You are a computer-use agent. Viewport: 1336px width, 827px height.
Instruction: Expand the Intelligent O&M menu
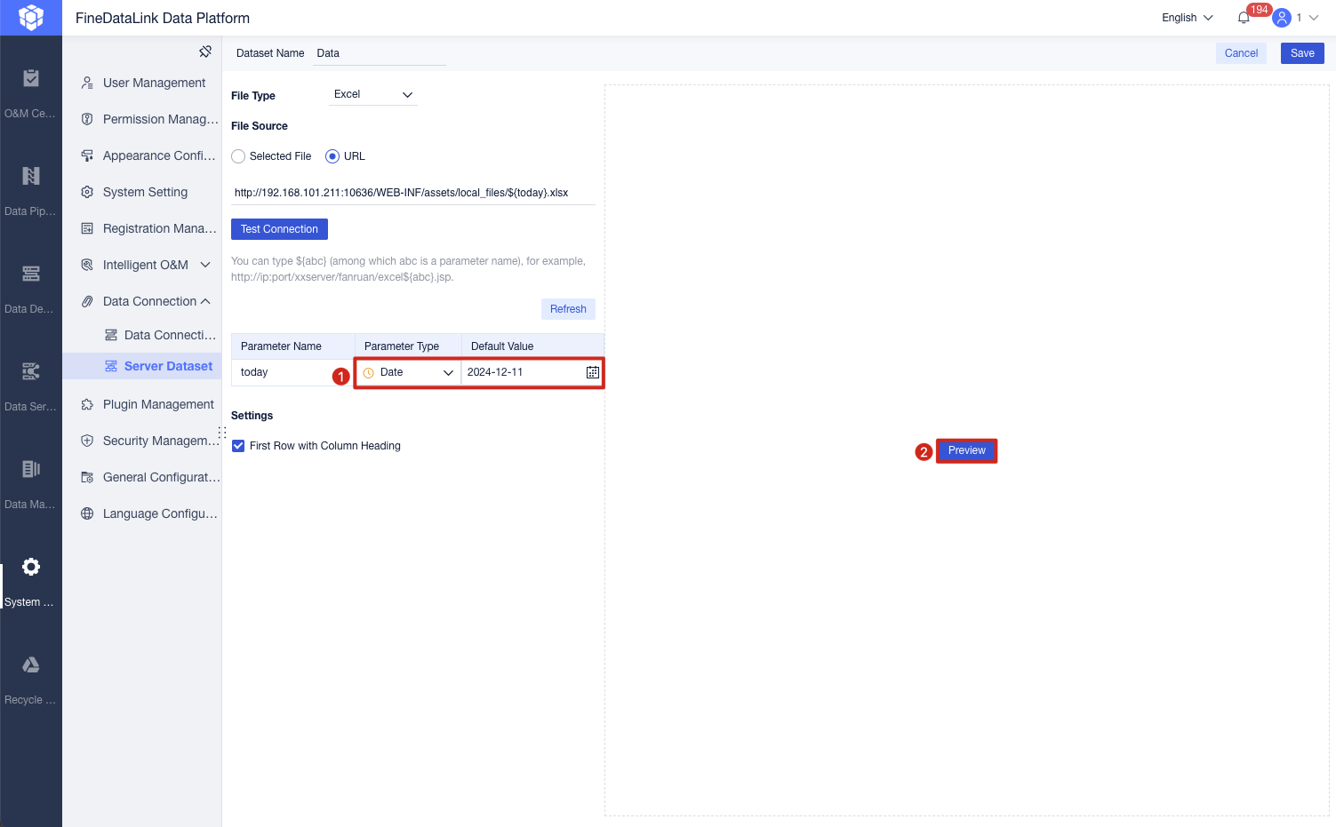[205, 265]
